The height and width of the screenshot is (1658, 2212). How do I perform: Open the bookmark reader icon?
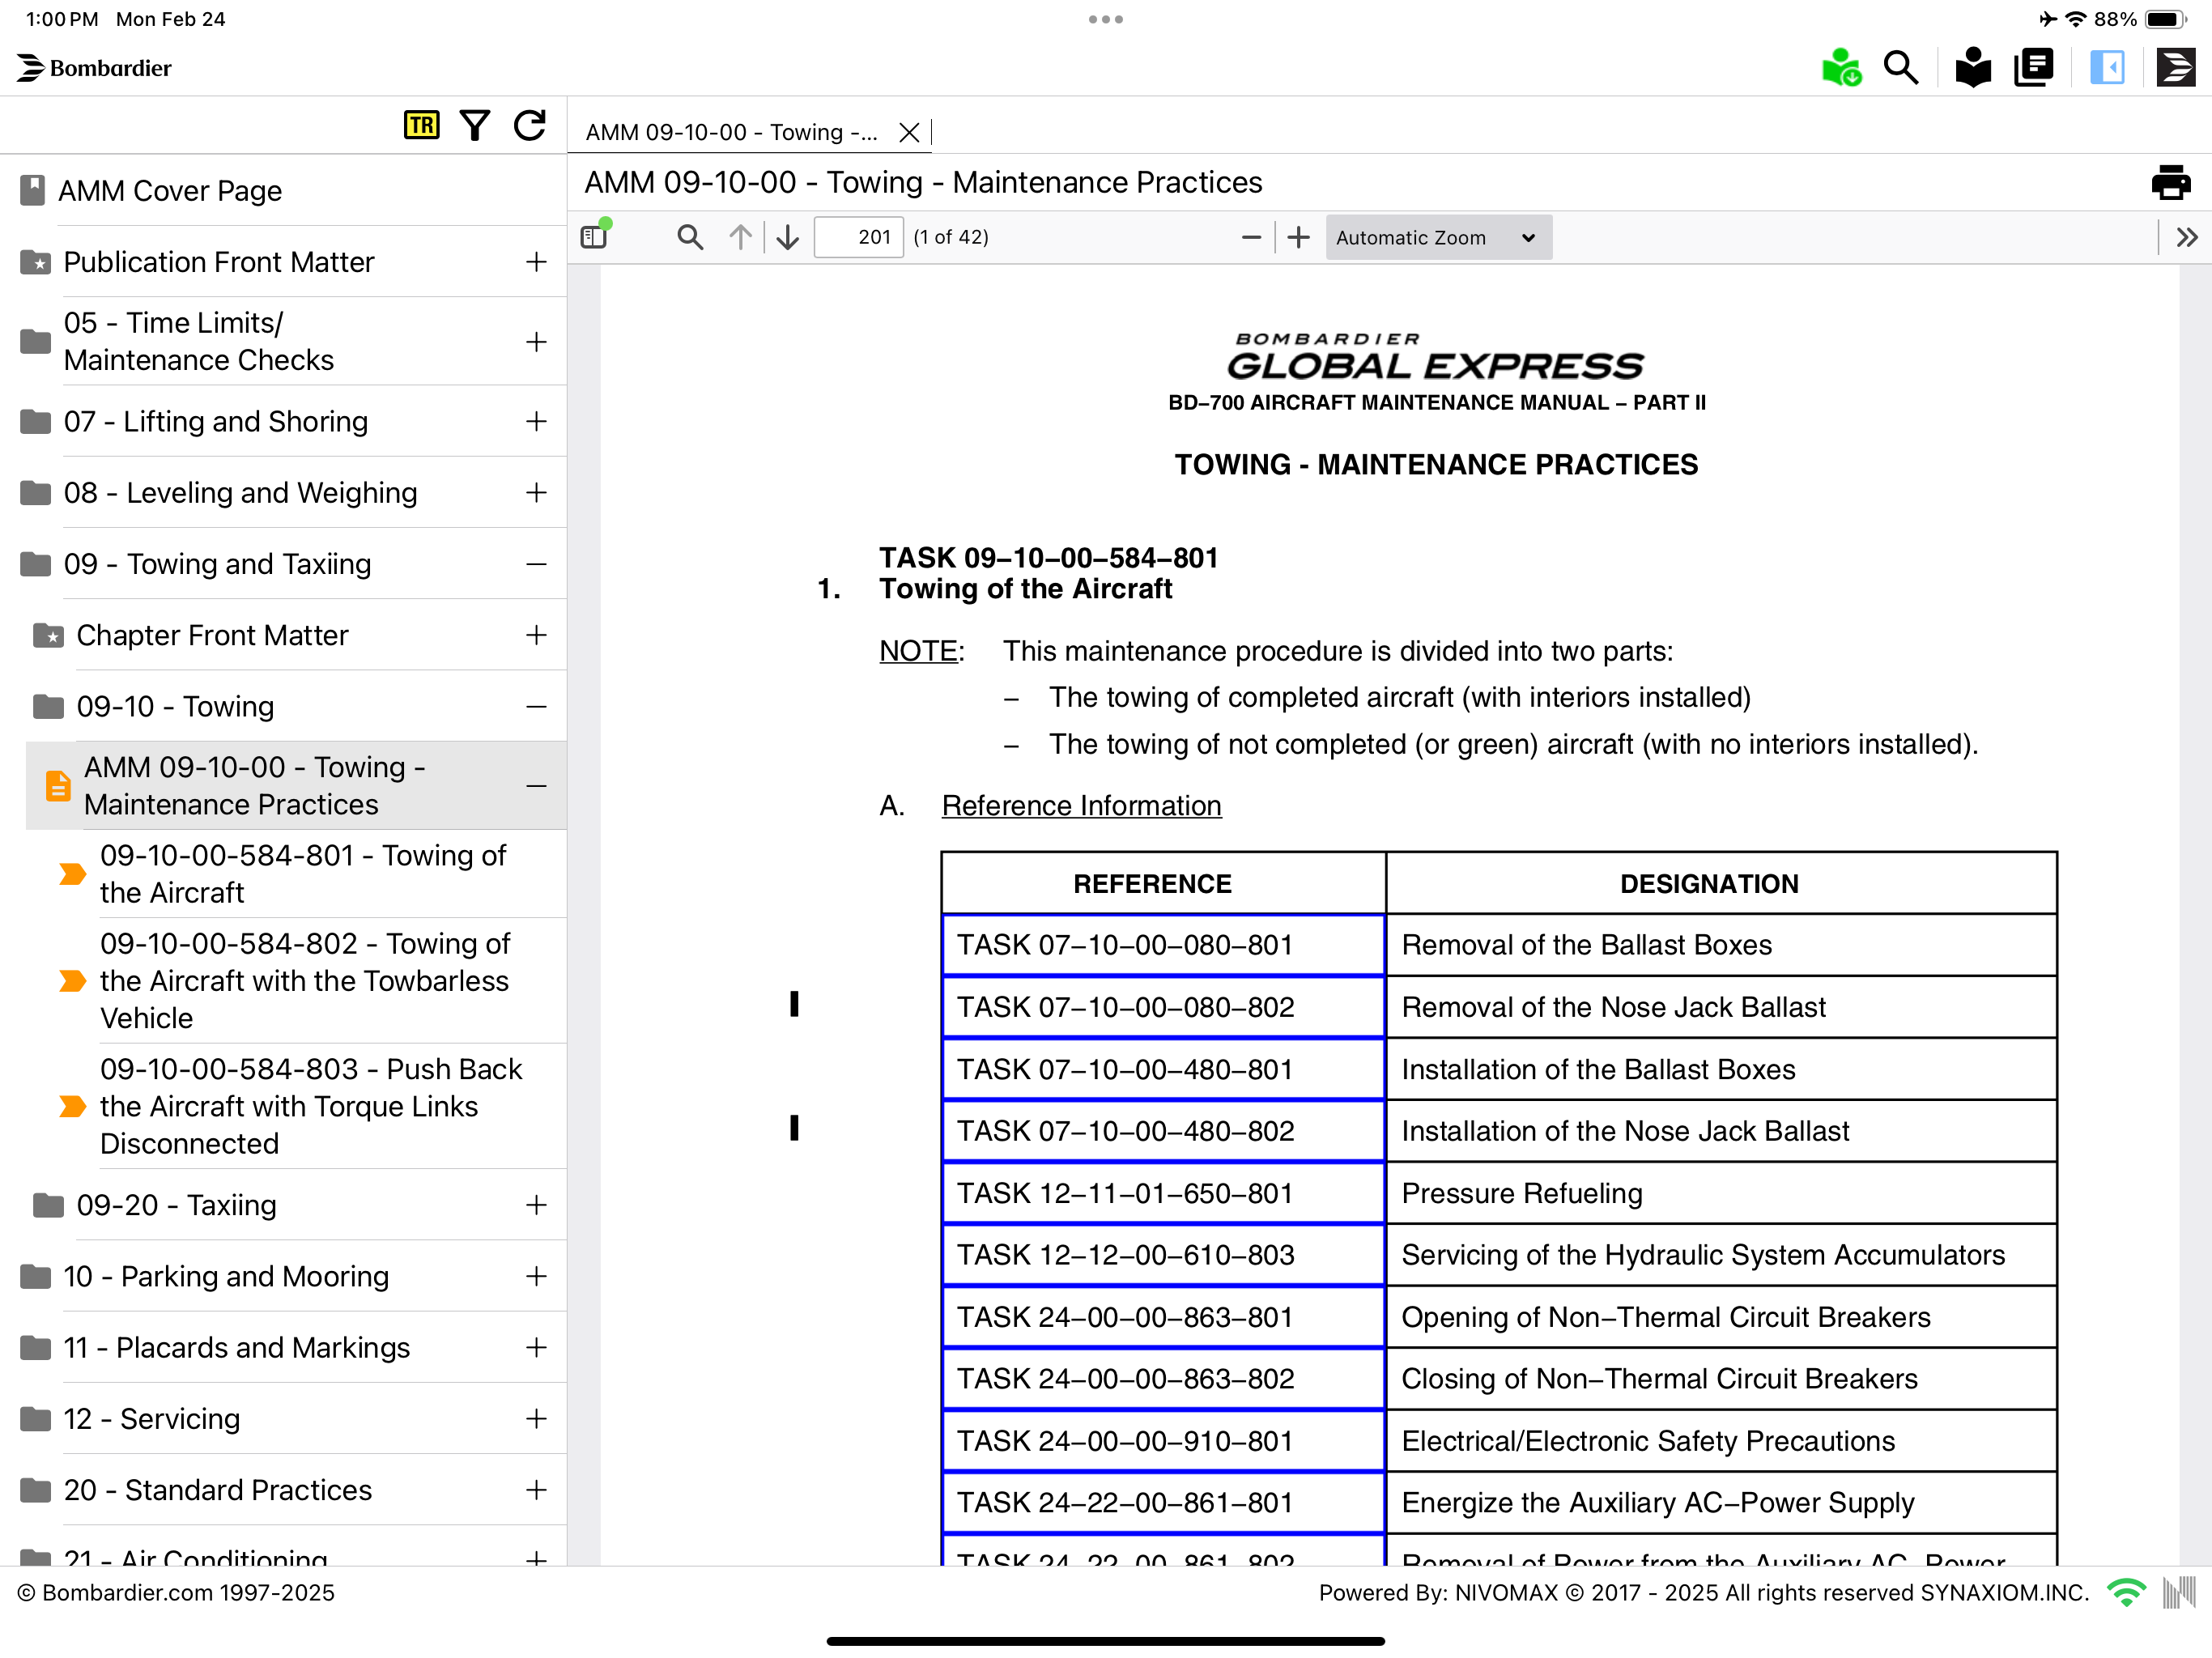[x=1972, y=68]
